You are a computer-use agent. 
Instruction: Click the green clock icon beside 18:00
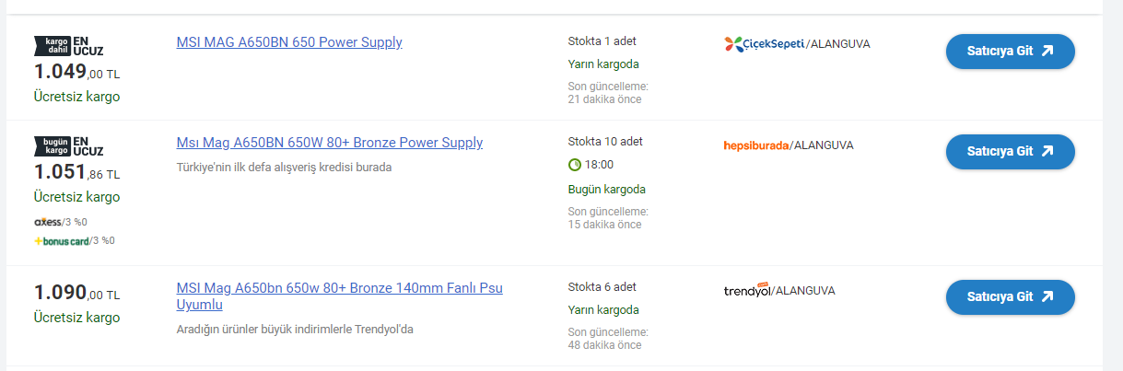point(575,165)
